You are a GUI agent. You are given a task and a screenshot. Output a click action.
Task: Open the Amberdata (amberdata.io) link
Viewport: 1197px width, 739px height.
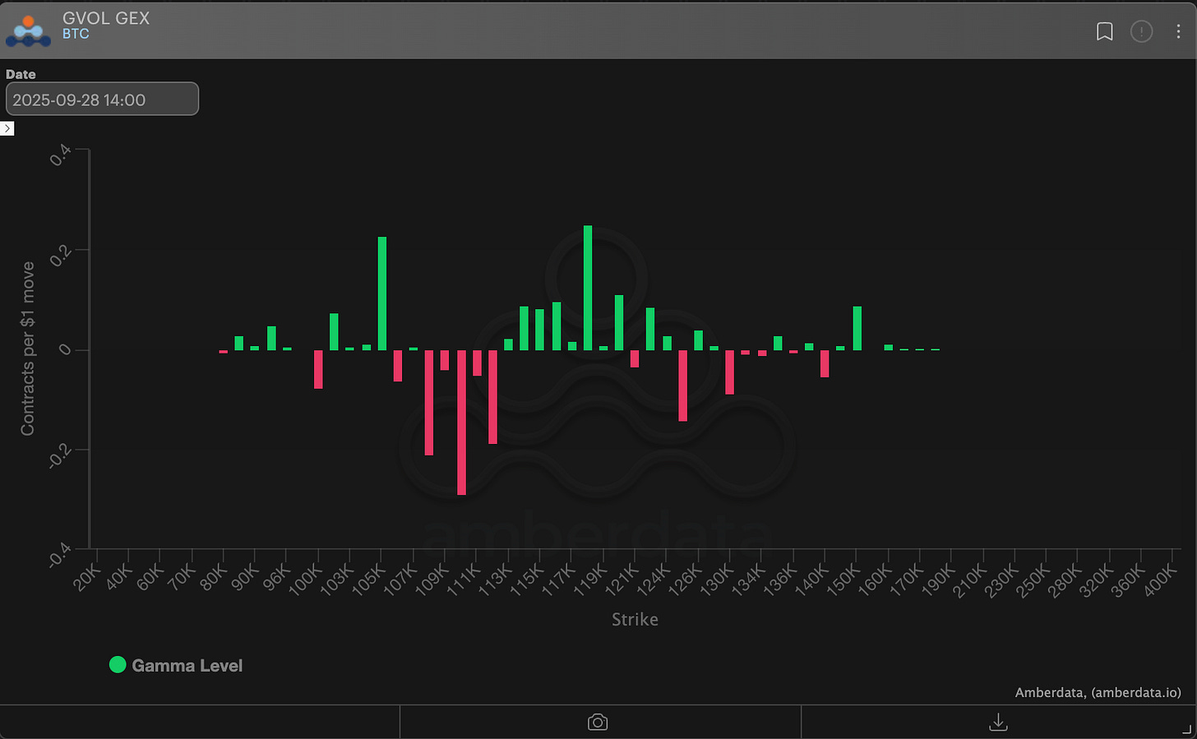(1098, 692)
